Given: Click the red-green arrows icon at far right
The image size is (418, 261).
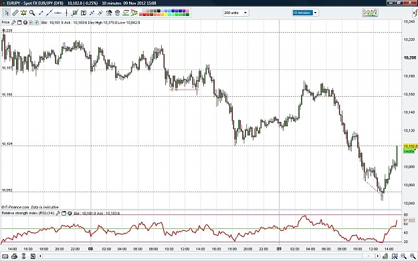Looking at the screenshot, I should [415, 13].
